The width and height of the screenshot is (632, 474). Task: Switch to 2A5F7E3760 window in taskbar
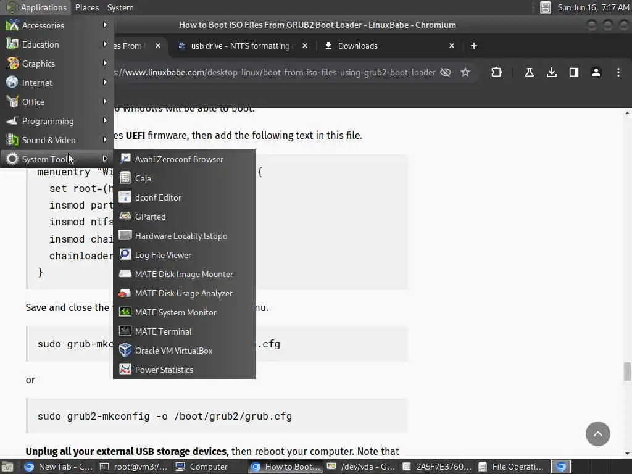pos(437,467)
